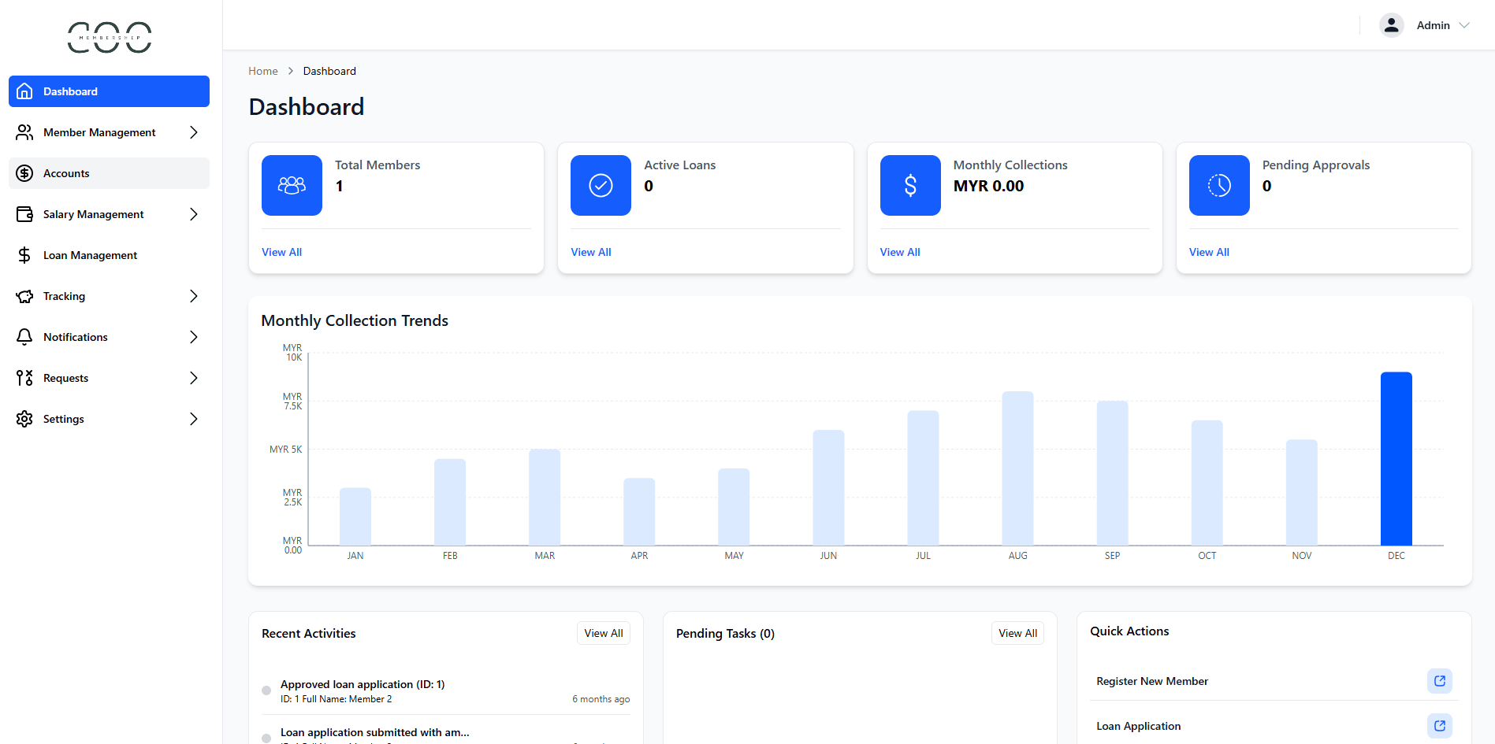Image resolution: width=1495 pixels, height=744 pixels.
Task: Click the Total Members people icon
Action: (292, 185)
